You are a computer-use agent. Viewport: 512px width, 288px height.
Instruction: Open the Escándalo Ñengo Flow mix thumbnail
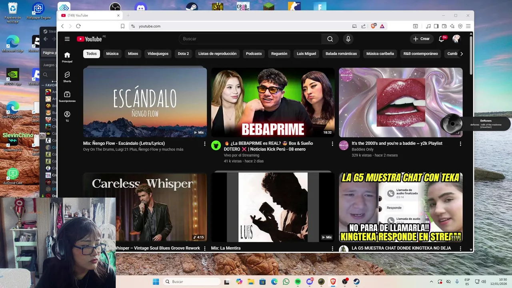click(x=145, y=102)
